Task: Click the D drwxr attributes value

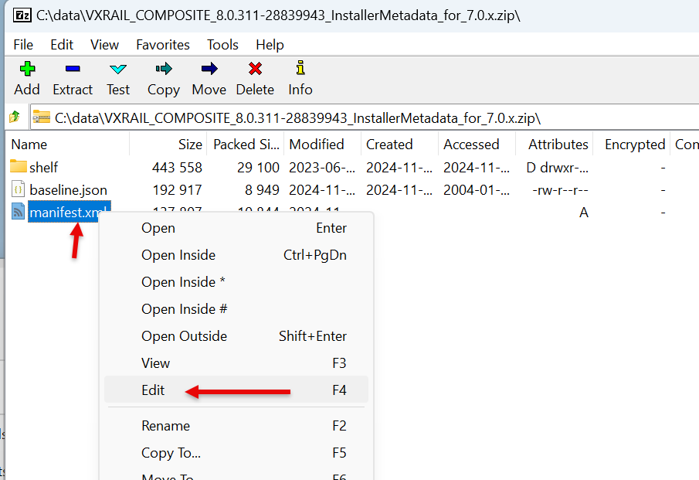Action: [557, 167]
